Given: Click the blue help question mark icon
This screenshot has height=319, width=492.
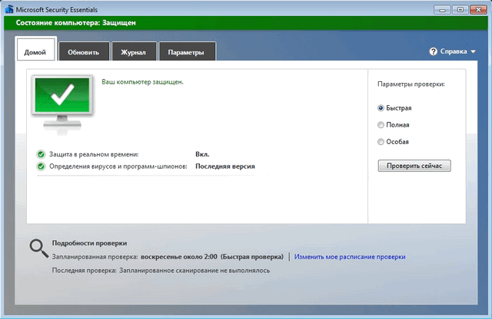Looking at the screenshot, I should coord(434,52).
